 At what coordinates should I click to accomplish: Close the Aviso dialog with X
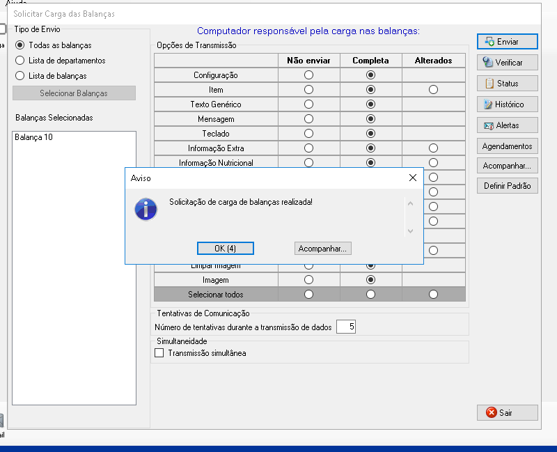click(412, 178)
